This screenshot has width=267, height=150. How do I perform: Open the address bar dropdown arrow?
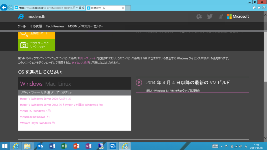(77, 8)
